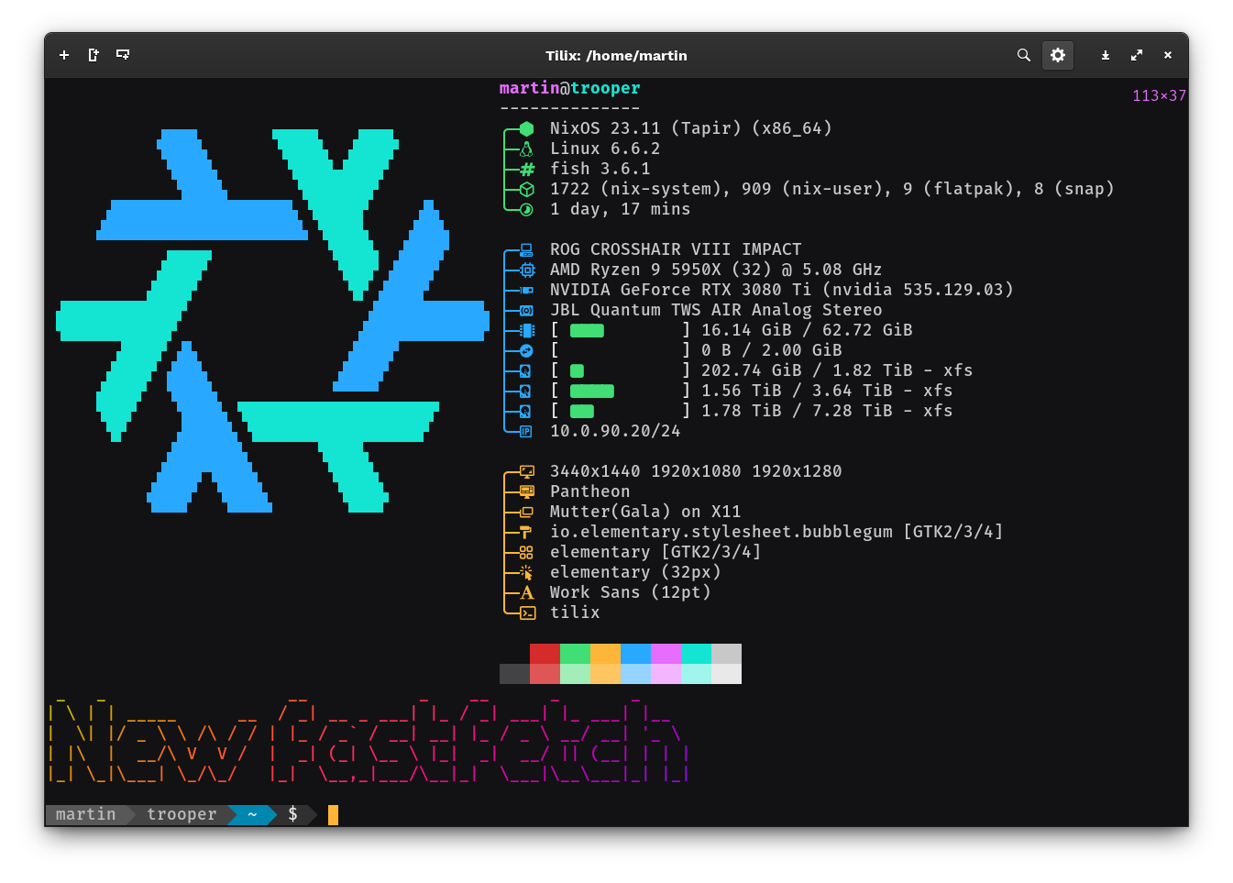Click the martin prompt segment
1233x883 pixels.
click(x=85, y=814)
